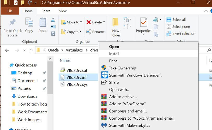Choose Install from the context menu

[148, 54]
